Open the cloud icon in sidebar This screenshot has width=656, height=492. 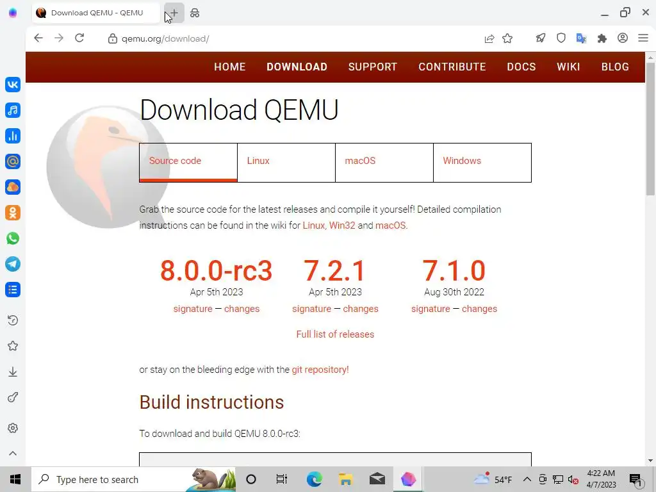(13, 187)
